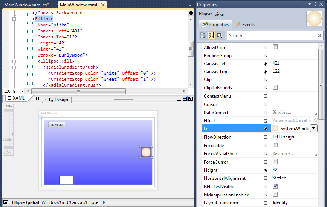Toggle the ForceCursor checkbox
327x207 pixels.
pyautogui.click(x=275, y=161)
